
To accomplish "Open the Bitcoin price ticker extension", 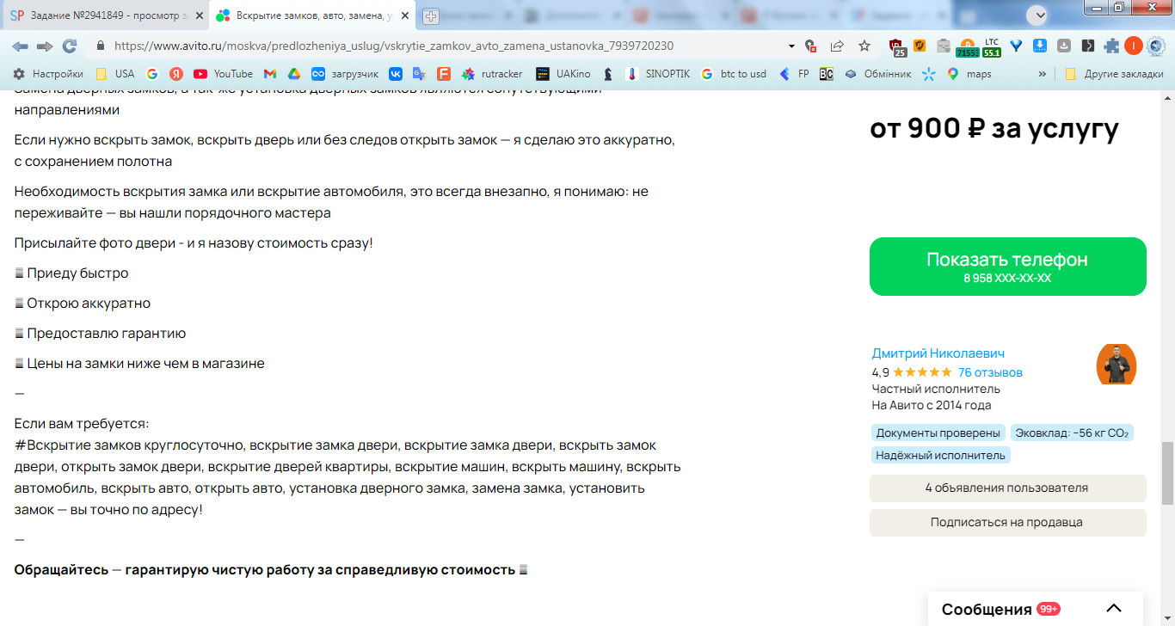I will (x=967, y=47).
